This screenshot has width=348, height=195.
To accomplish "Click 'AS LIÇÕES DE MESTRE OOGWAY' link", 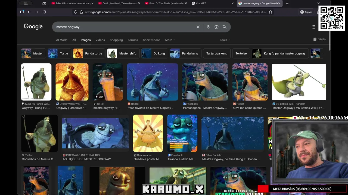I will (x=87, y=159).
